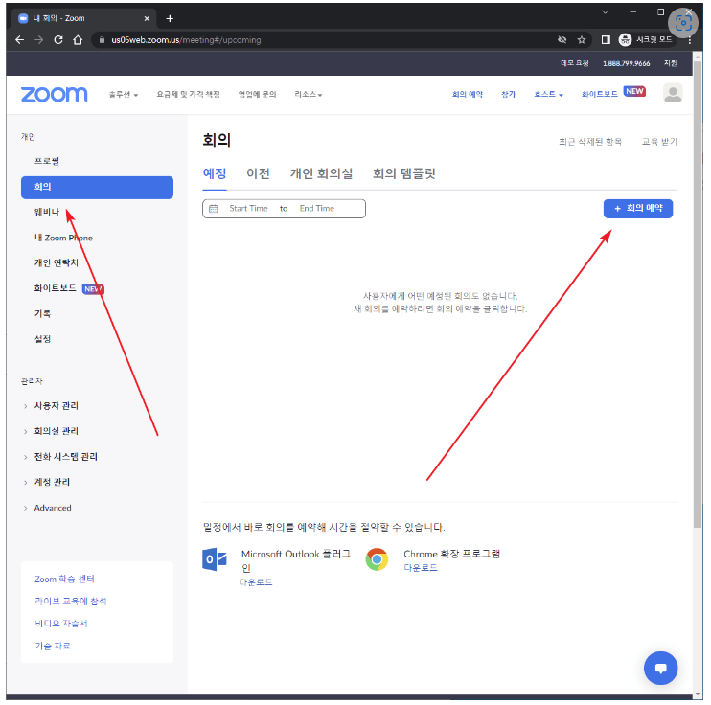Click the Zoom logo in header
The width and height of the screenshot is (711, 705).
click(x=54, y=94)
